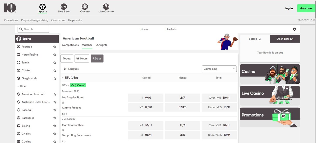316x143 pixels.
Task: Expand 4 more markets for Panthers game
Action: [x=64, y=142]
